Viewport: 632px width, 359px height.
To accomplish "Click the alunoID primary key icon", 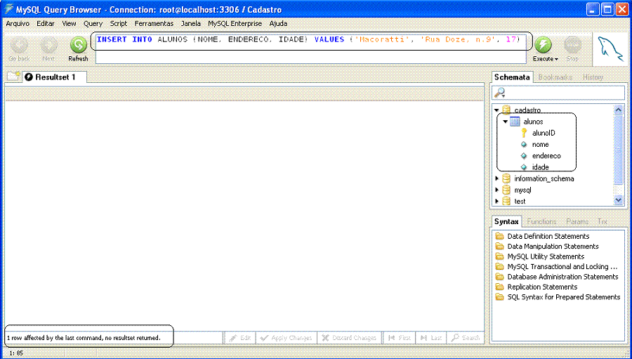I will tap(524, 133).
